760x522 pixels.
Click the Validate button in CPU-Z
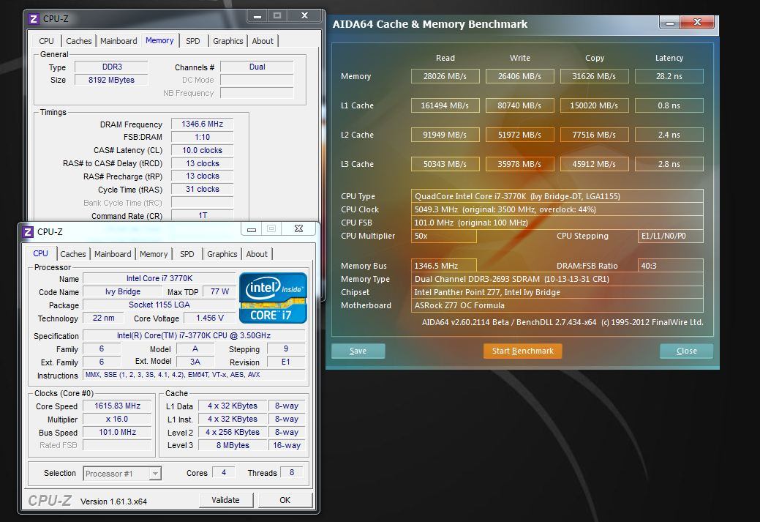[226, 500]
